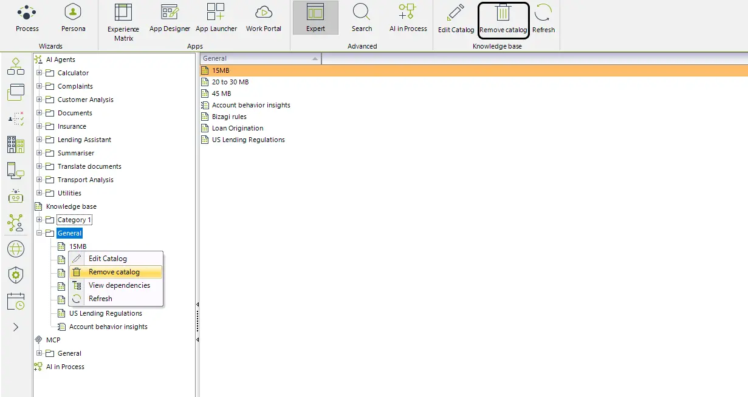Open the Experience Matrix
This screenshot has width=748, height=397.
click(123, 22)
